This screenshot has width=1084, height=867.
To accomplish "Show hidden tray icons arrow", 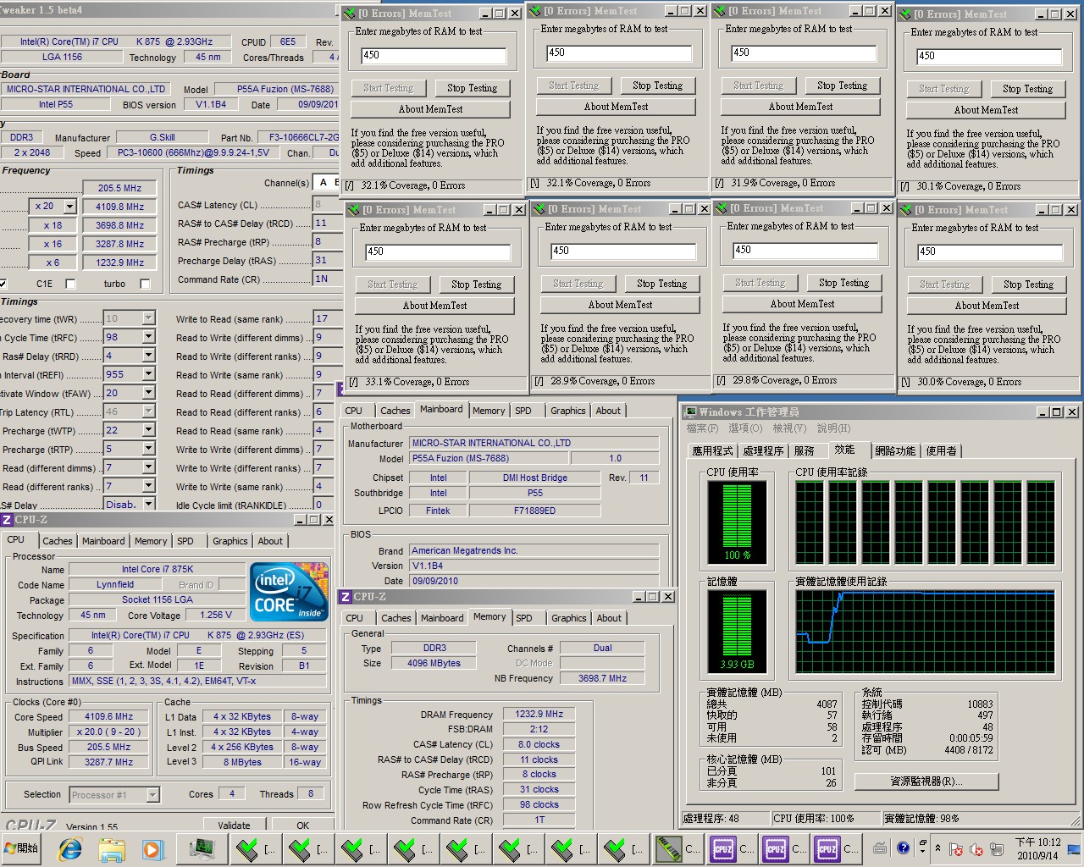I will coord(937,848).
